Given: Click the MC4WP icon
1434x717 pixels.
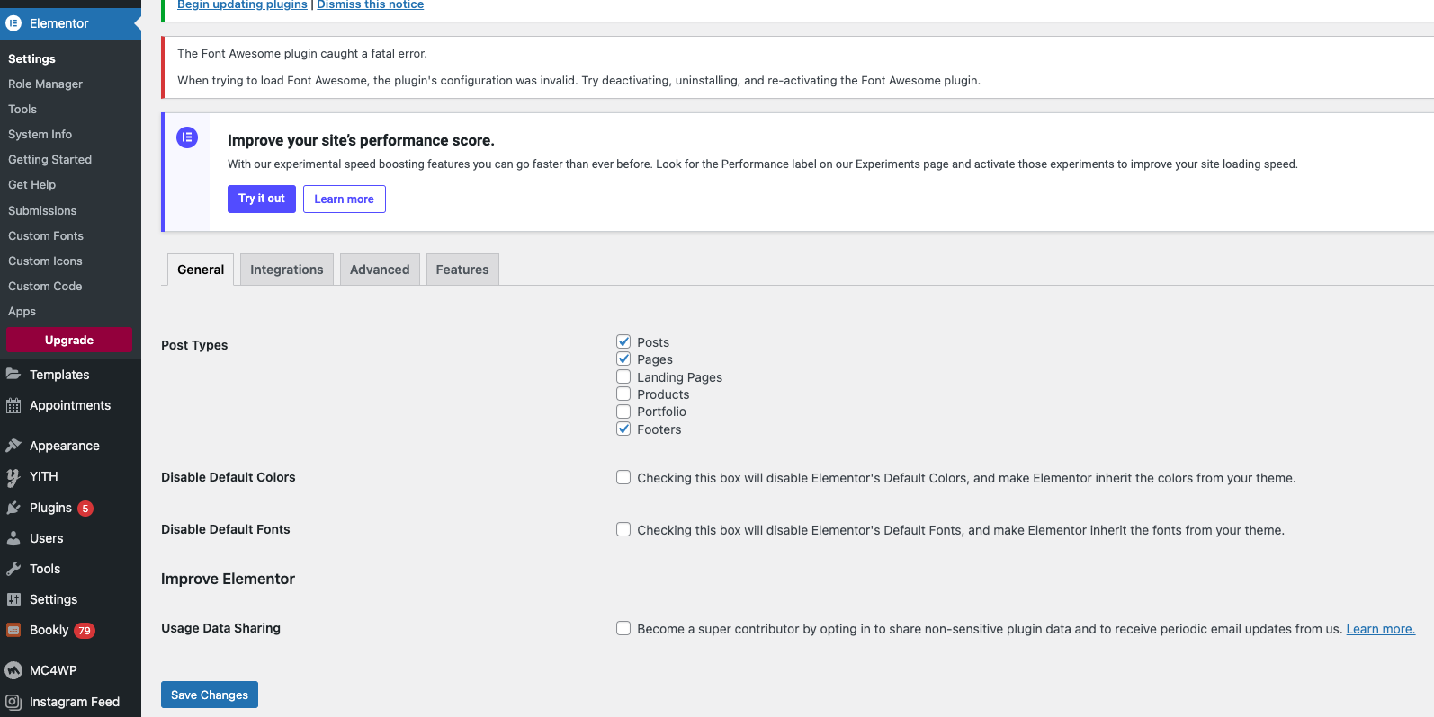Looking at the screenshot, I should coord(13,670).
